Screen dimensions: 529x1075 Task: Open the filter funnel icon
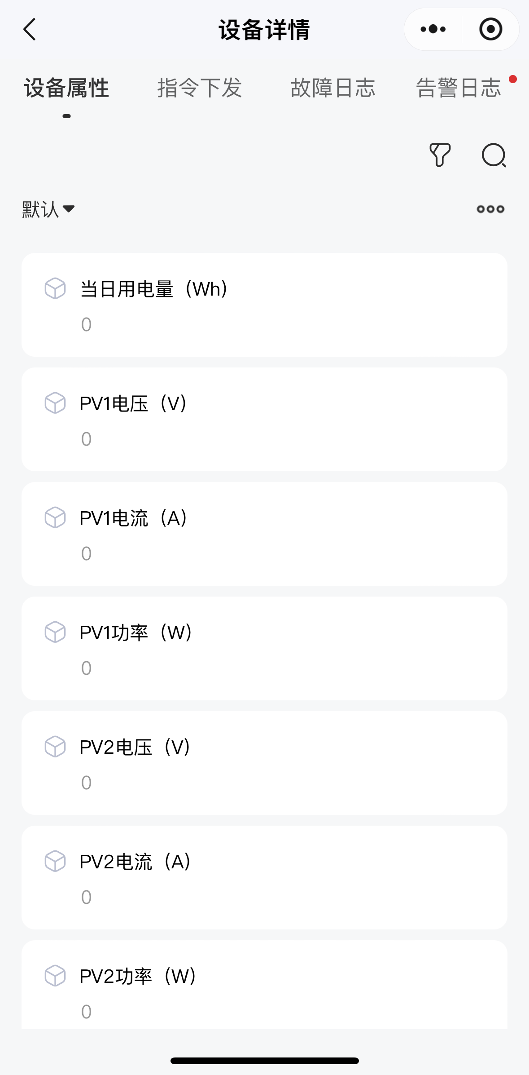[440, 155]
